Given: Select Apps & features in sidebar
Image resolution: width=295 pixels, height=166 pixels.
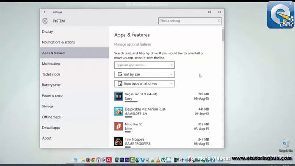Looking at the screenshot, I should [x=74, y=53].
